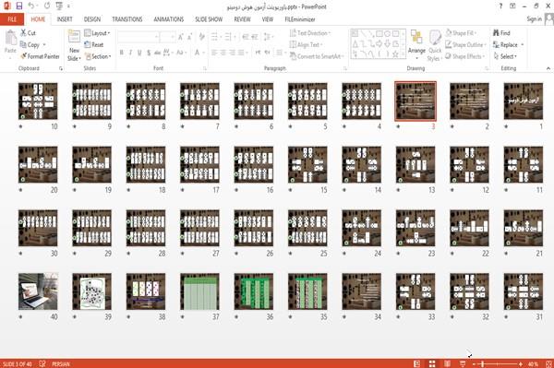Switch to the ANIMATIONS tab
This screenshot has width=554, height=368.
(169, 19)
